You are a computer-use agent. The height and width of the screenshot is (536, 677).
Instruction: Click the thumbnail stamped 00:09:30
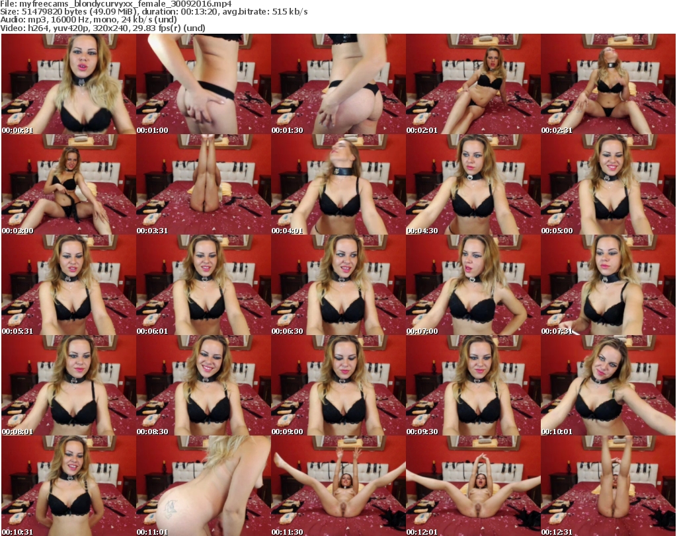tap(473, 386)
